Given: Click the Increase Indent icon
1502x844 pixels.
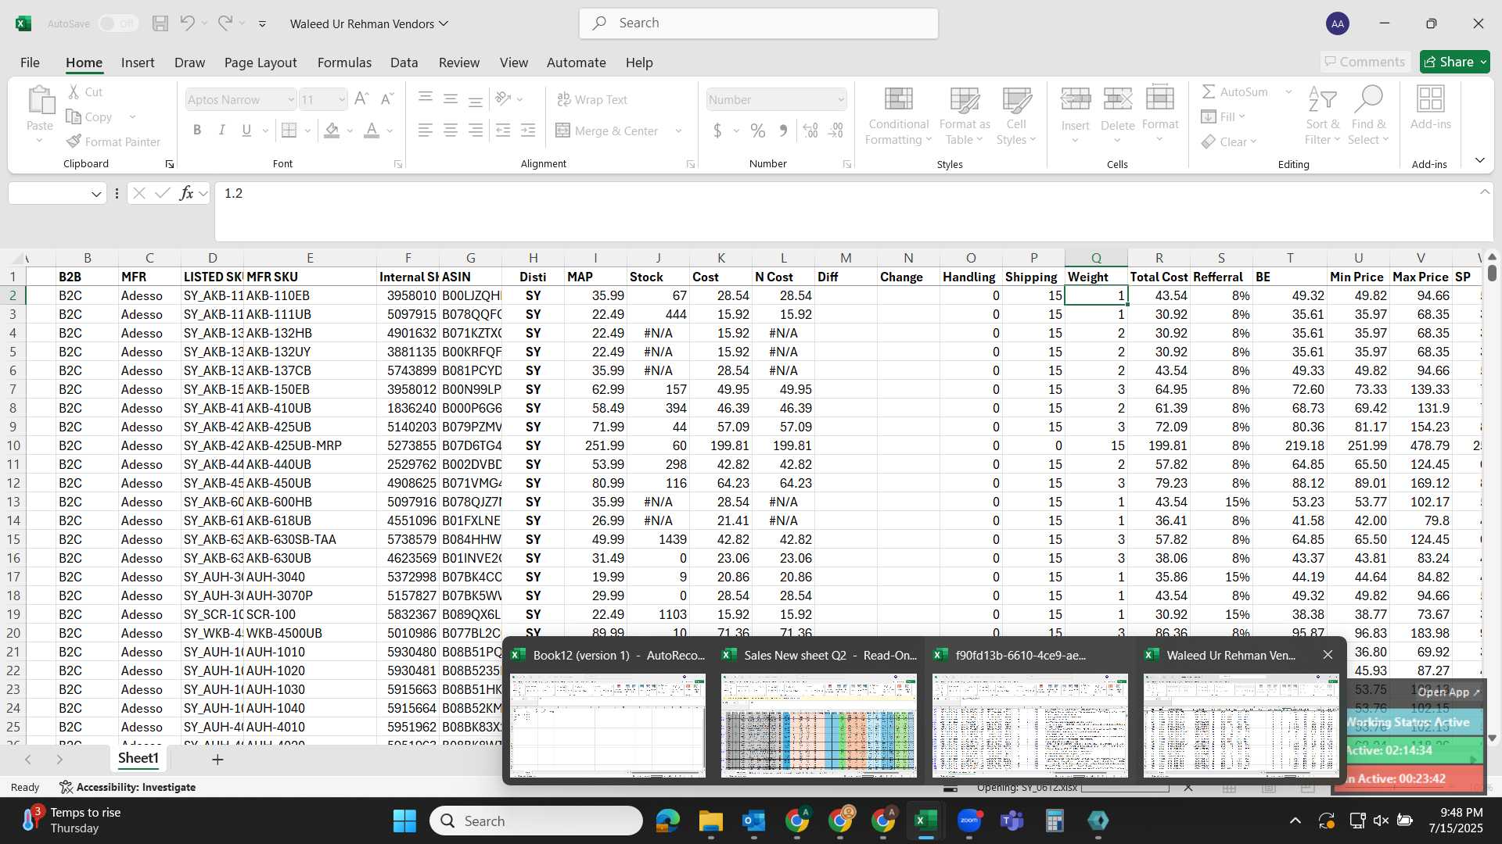Looking at the screenshot, I should [x=528, y=131].
